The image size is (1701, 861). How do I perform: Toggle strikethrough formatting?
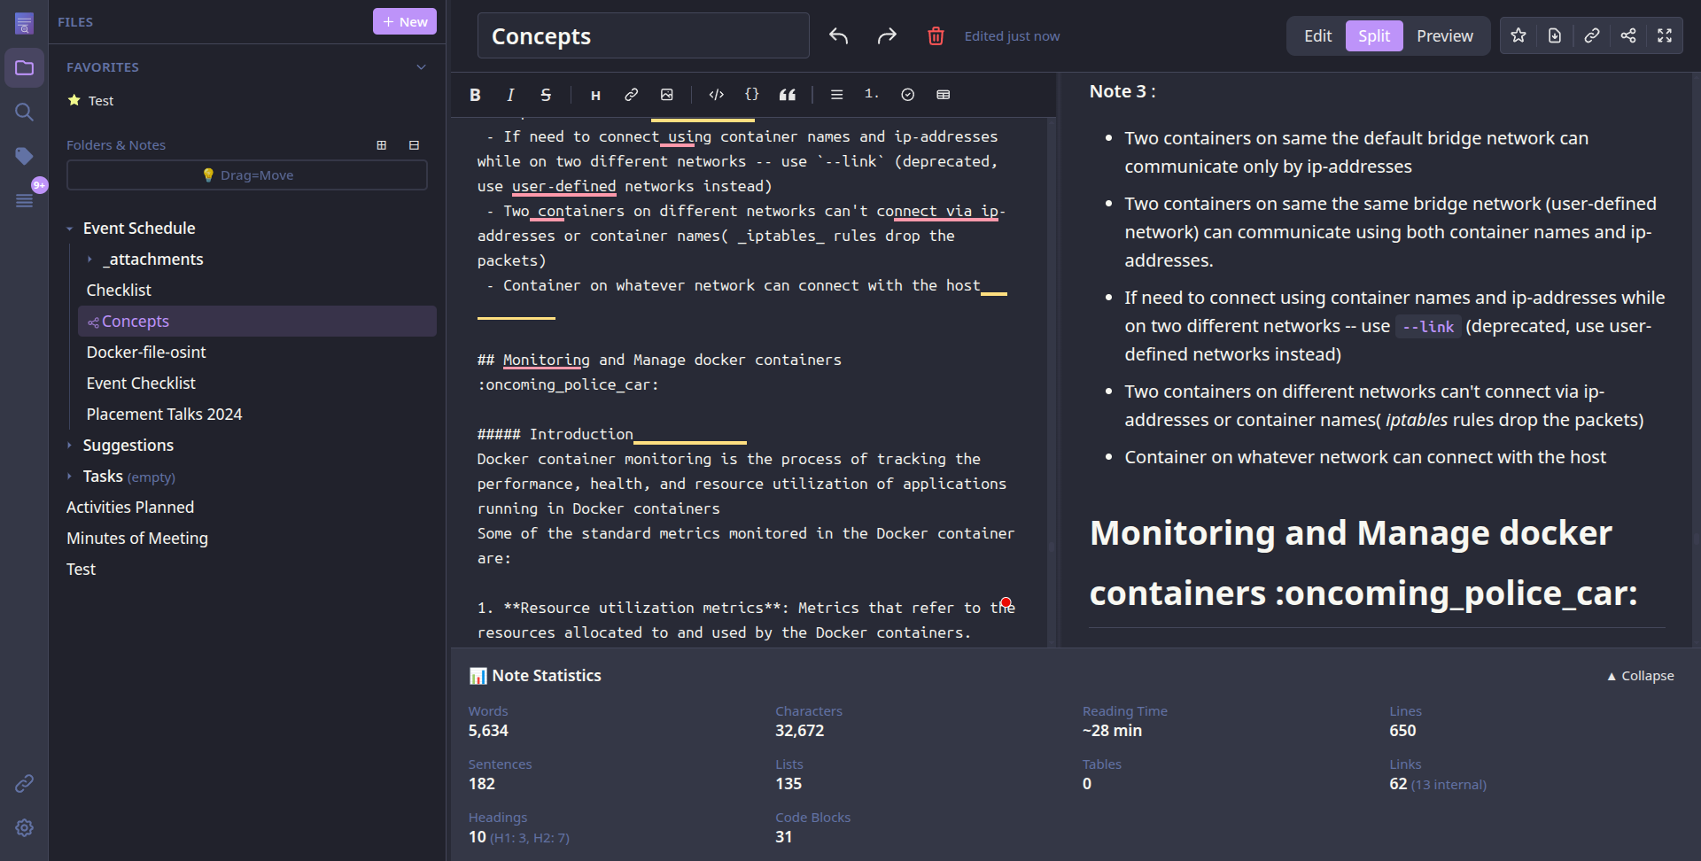click(x=546, y=94)
